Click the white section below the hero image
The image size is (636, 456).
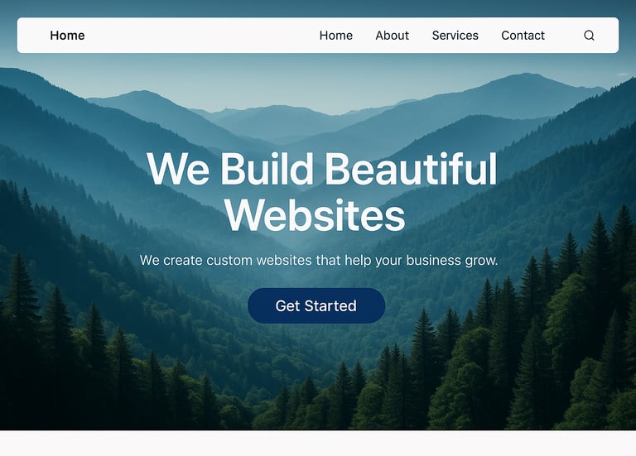pos(318,444)
